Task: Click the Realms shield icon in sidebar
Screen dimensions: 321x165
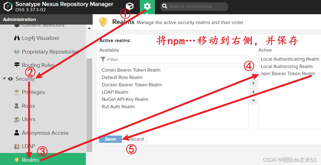Action: pos(17,160)
